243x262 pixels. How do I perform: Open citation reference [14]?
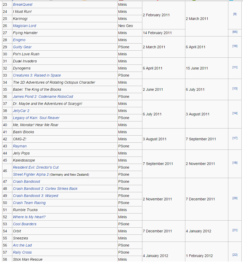[x=235, y=113]
